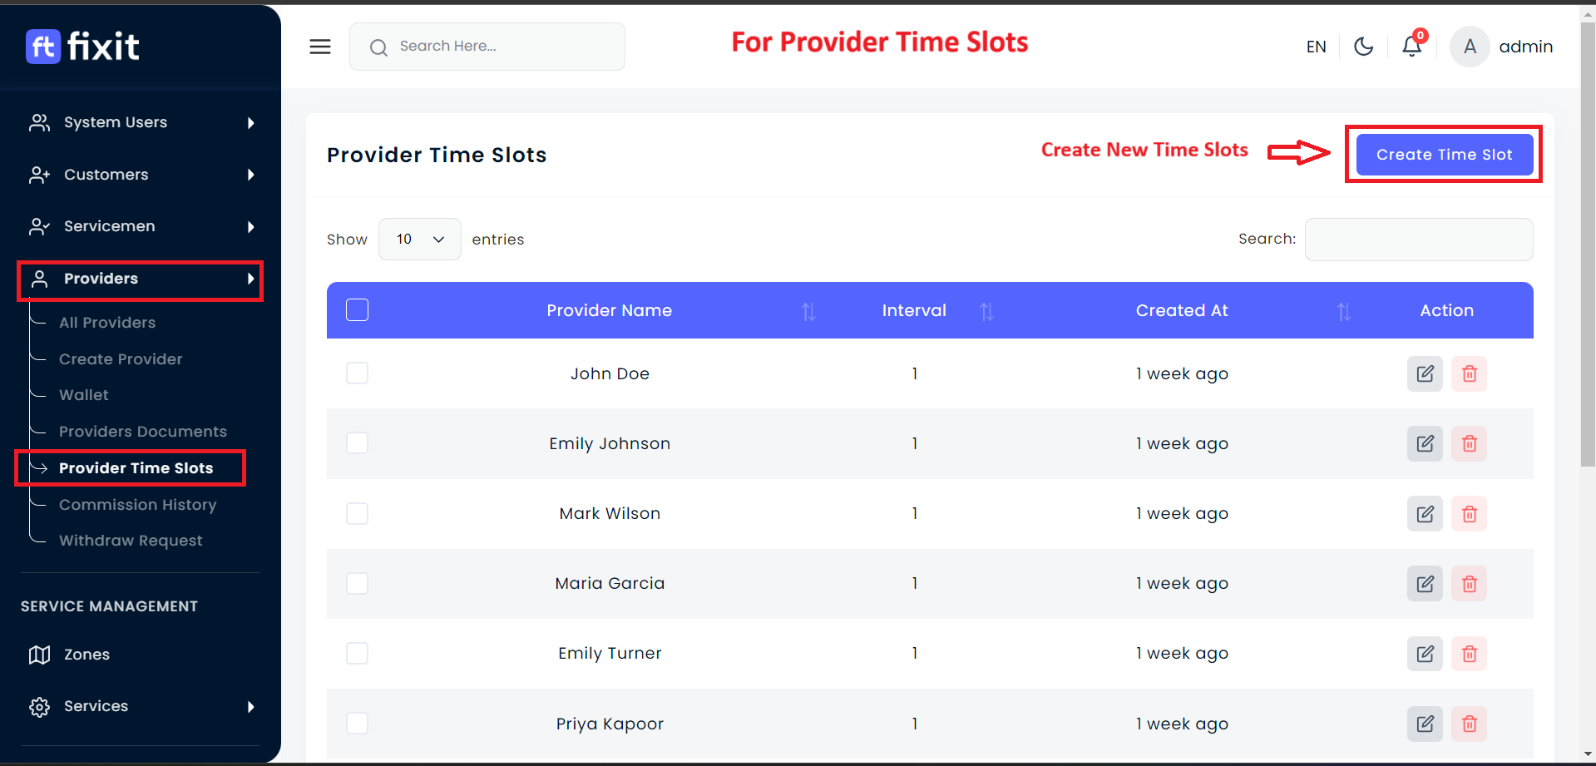The height and width of the screenshot is (766, 1596).
Task: Expand the System Users menu
Action: tap(141, 122)
